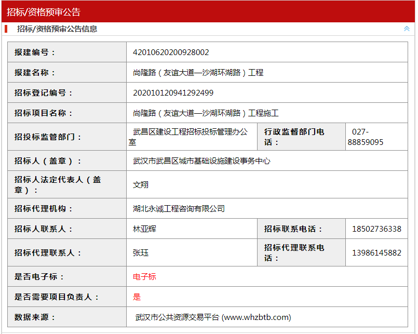Click the 招标联系电话 label
Screen dimensions: 418x334
293,229
